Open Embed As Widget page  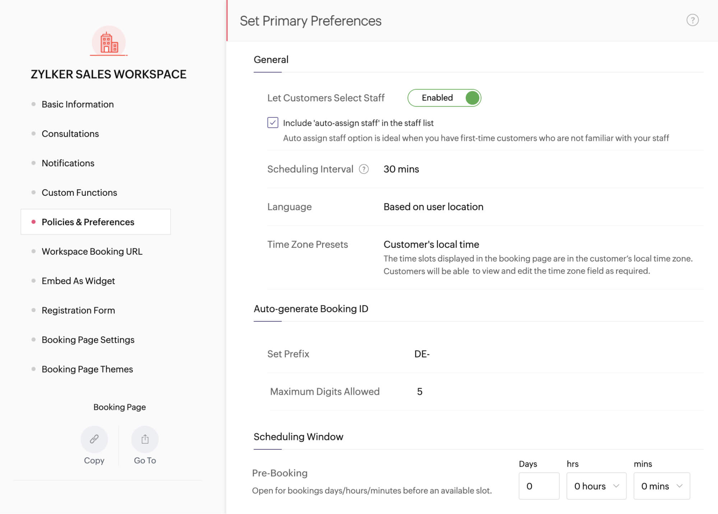click(x=78, y=281)
